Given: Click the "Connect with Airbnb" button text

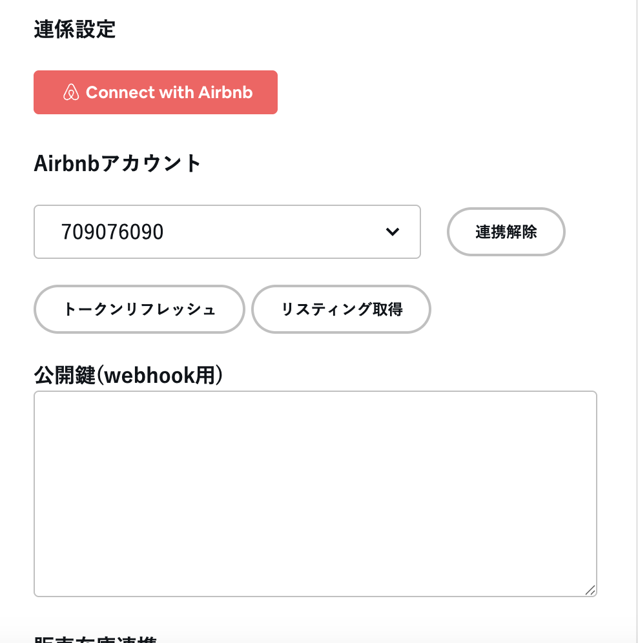Looking at the screenshot, I should [169, 92].
